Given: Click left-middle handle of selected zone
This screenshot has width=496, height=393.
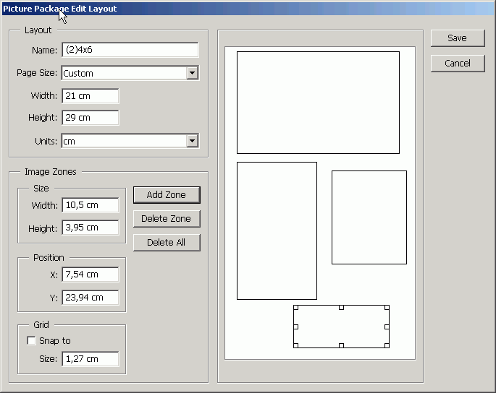Looking at the screenshot, I should coord(295,327).
